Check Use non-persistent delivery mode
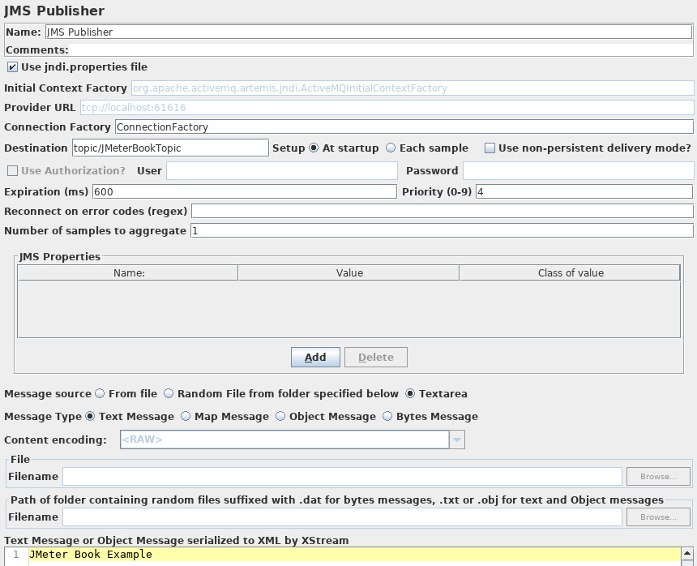Viewport: 697px width, 566px height. coord(490,148)
